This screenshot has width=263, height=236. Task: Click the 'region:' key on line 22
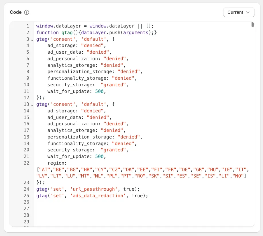[57, 163]
